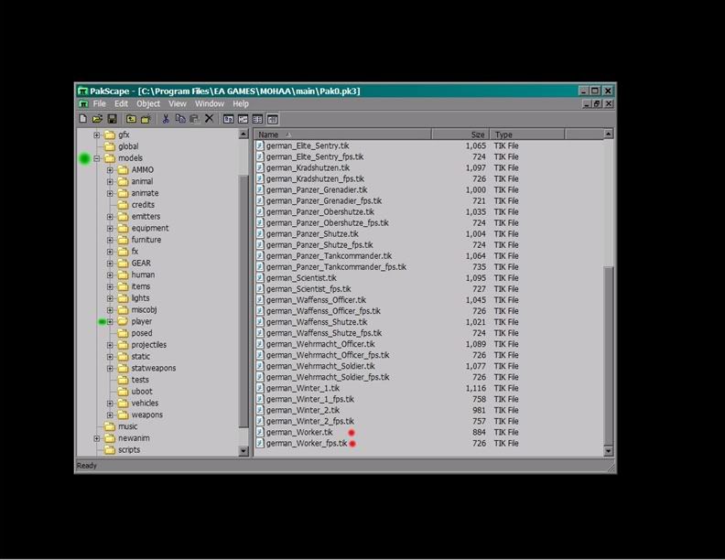Select the uboot folder icon
Viewport: 725px width, 560px height.
click(x=123, y=392)
